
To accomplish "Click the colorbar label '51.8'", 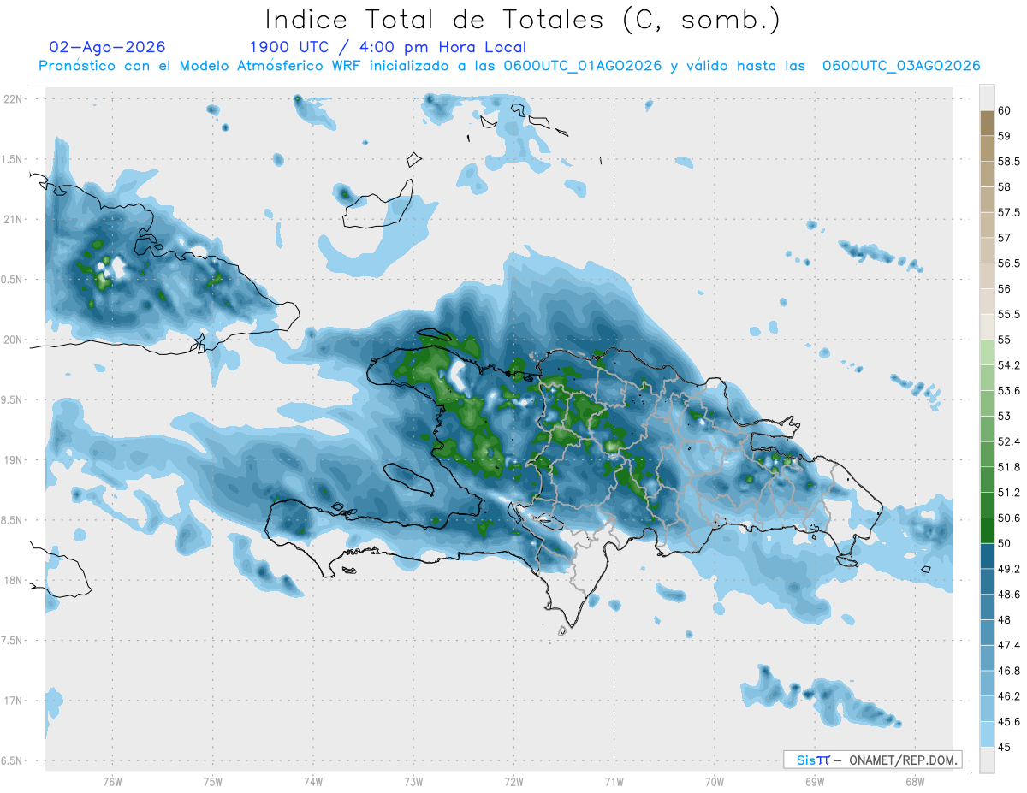I will coord(1010,466).
